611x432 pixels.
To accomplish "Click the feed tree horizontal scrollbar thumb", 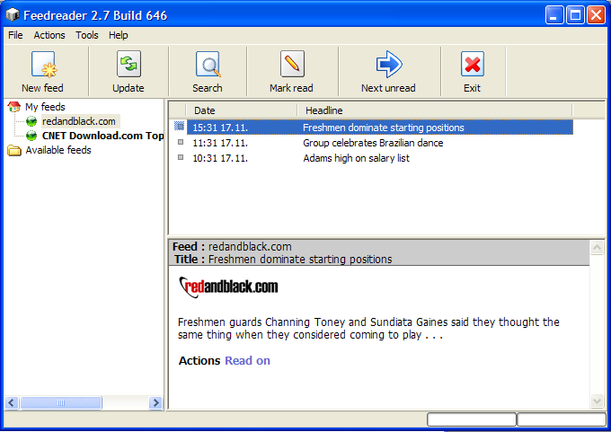I will [61, 402].
